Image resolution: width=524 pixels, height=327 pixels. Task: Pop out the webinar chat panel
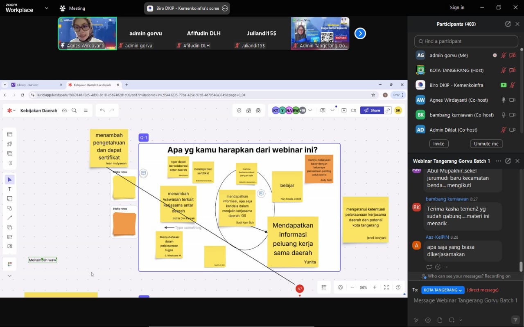click(508, 161)
